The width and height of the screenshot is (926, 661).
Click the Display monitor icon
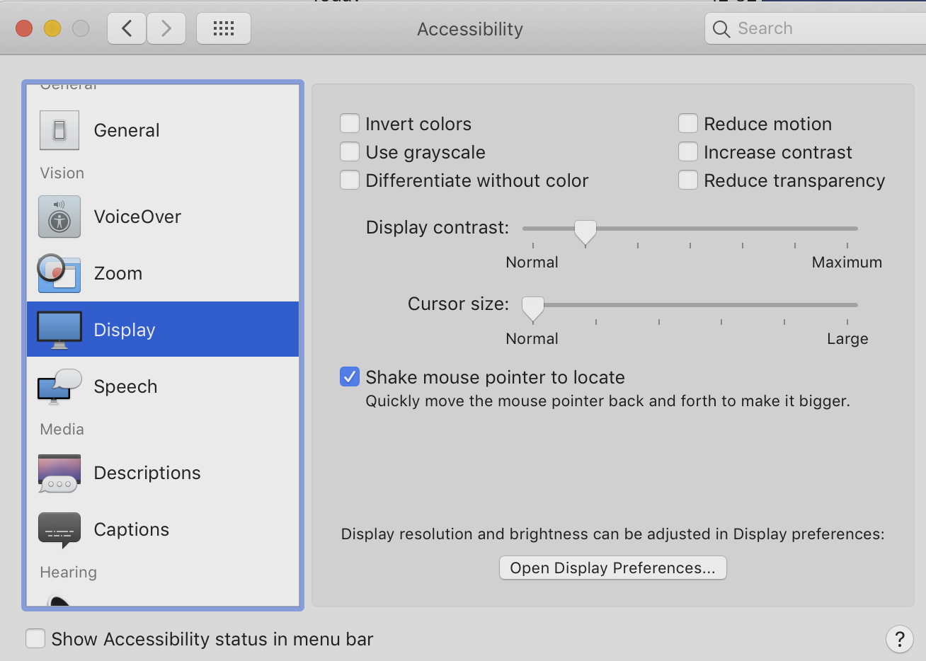[59, 330]
